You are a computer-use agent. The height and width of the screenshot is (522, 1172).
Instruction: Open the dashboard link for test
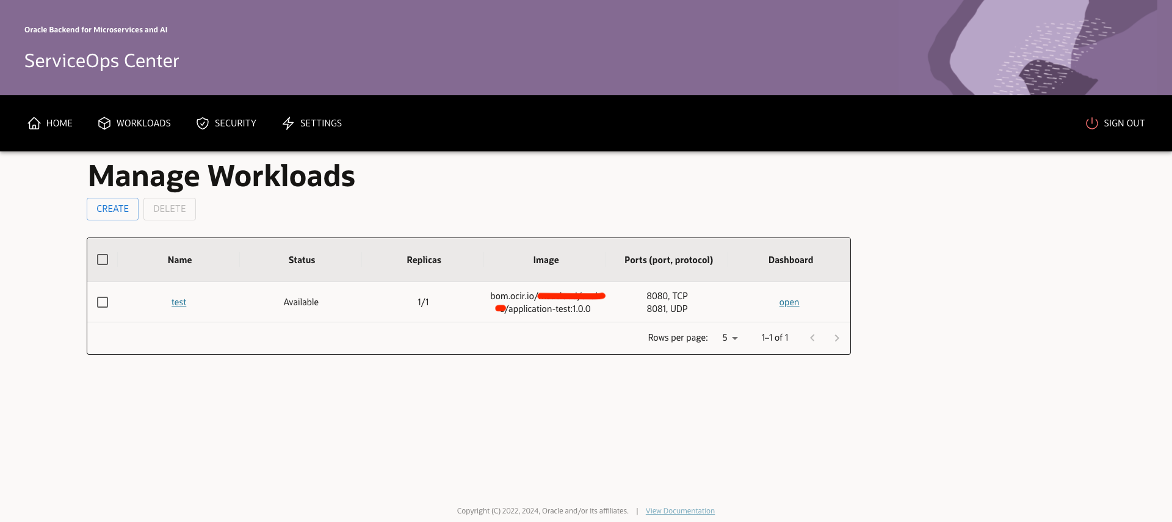[789, 302]
